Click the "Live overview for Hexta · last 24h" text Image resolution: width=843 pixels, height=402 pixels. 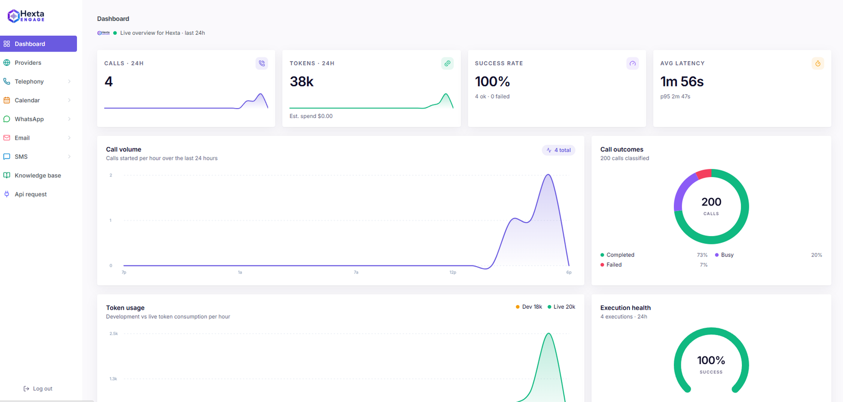pos(162,33)
